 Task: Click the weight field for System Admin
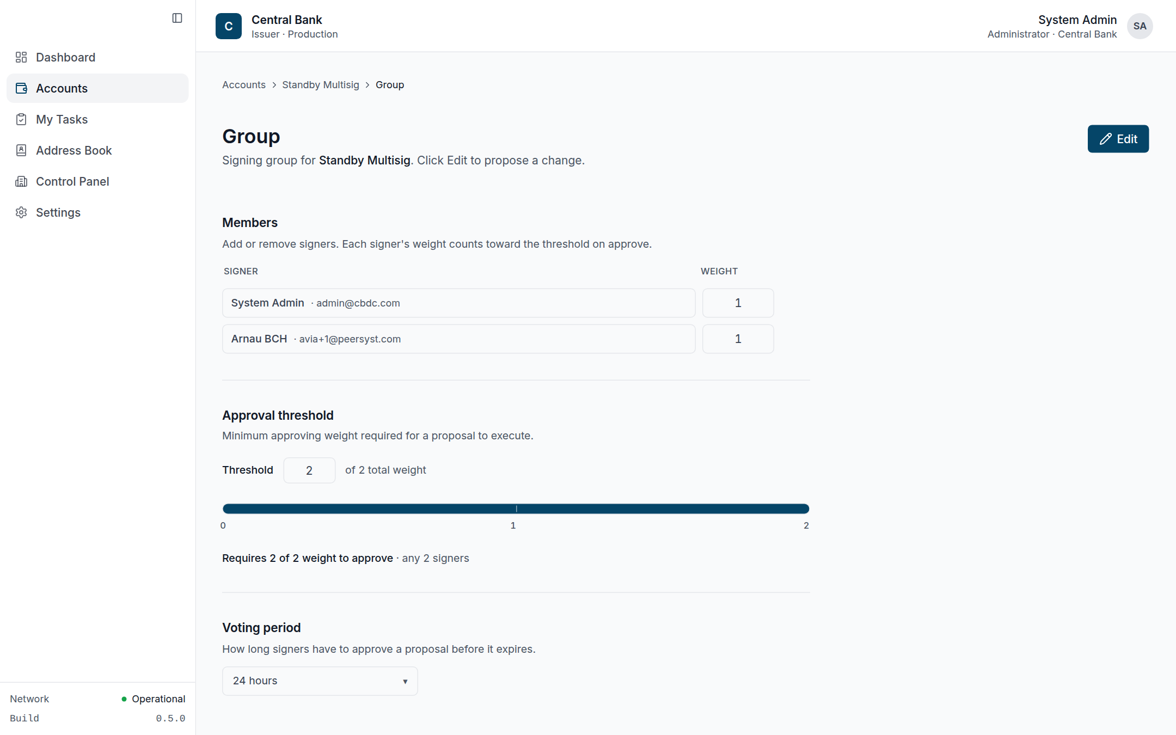click(x=738, y=303)
